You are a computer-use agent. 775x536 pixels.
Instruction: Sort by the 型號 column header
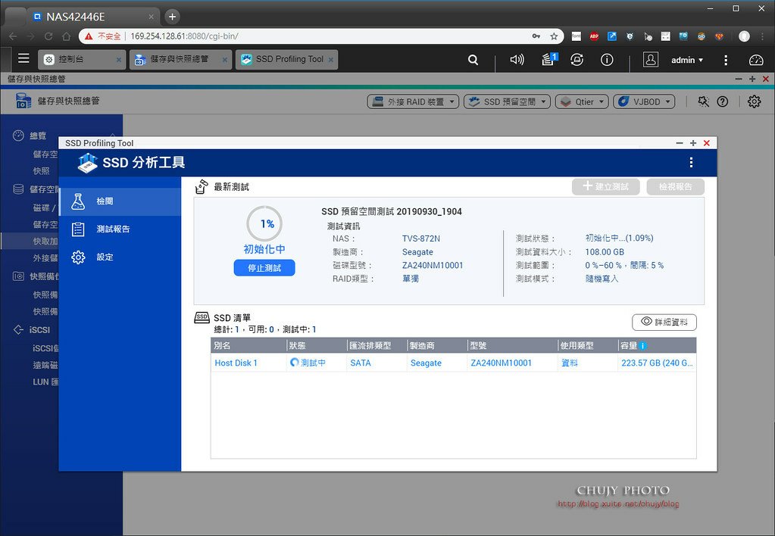513,346
